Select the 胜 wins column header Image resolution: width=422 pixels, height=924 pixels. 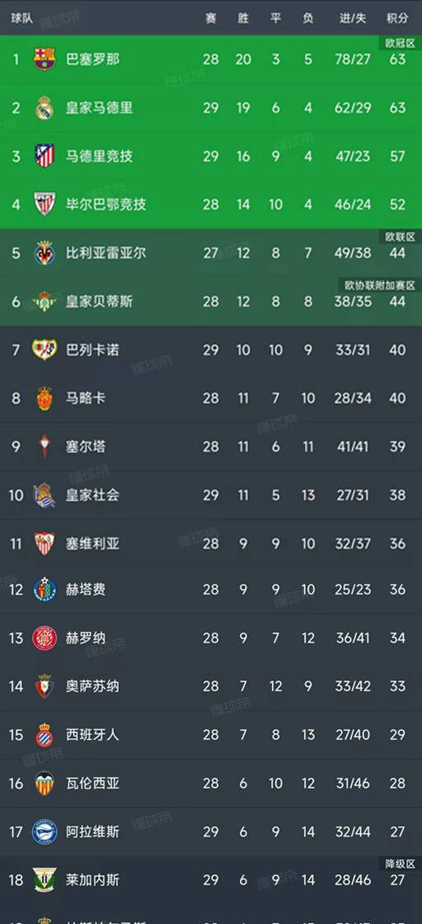(243, 18)
